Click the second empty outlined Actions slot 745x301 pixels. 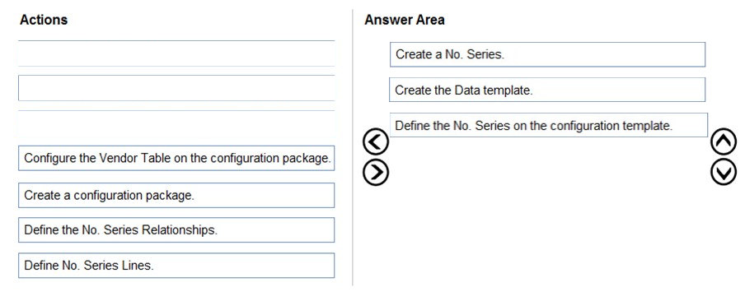click(176, 88)
